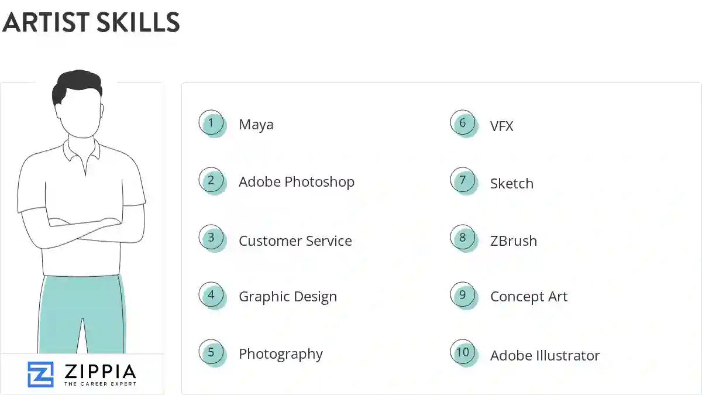This screenshot has width=702, height=395.
Task: Click the number 2 circle badge
Action: point(211,181)
